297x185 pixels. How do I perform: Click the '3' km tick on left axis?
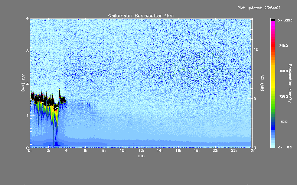[x=27, y=51]
